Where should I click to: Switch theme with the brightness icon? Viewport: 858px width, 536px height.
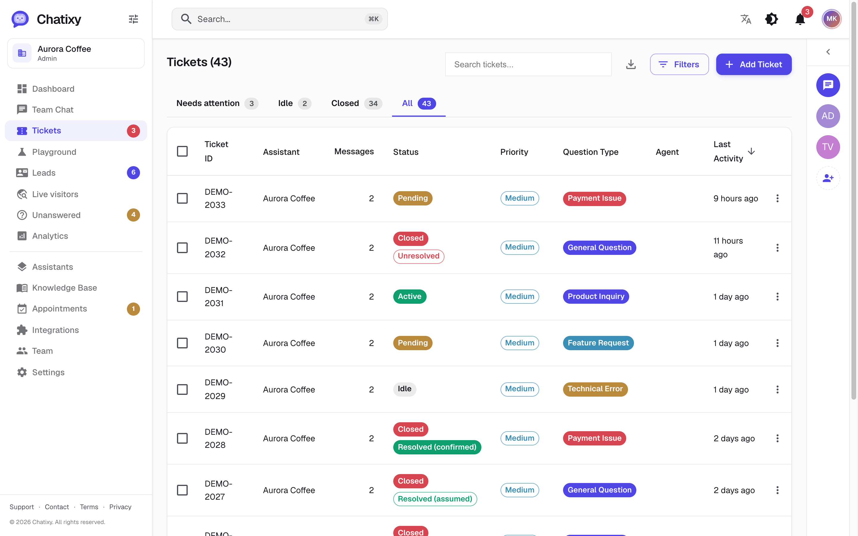click(772, 19)
